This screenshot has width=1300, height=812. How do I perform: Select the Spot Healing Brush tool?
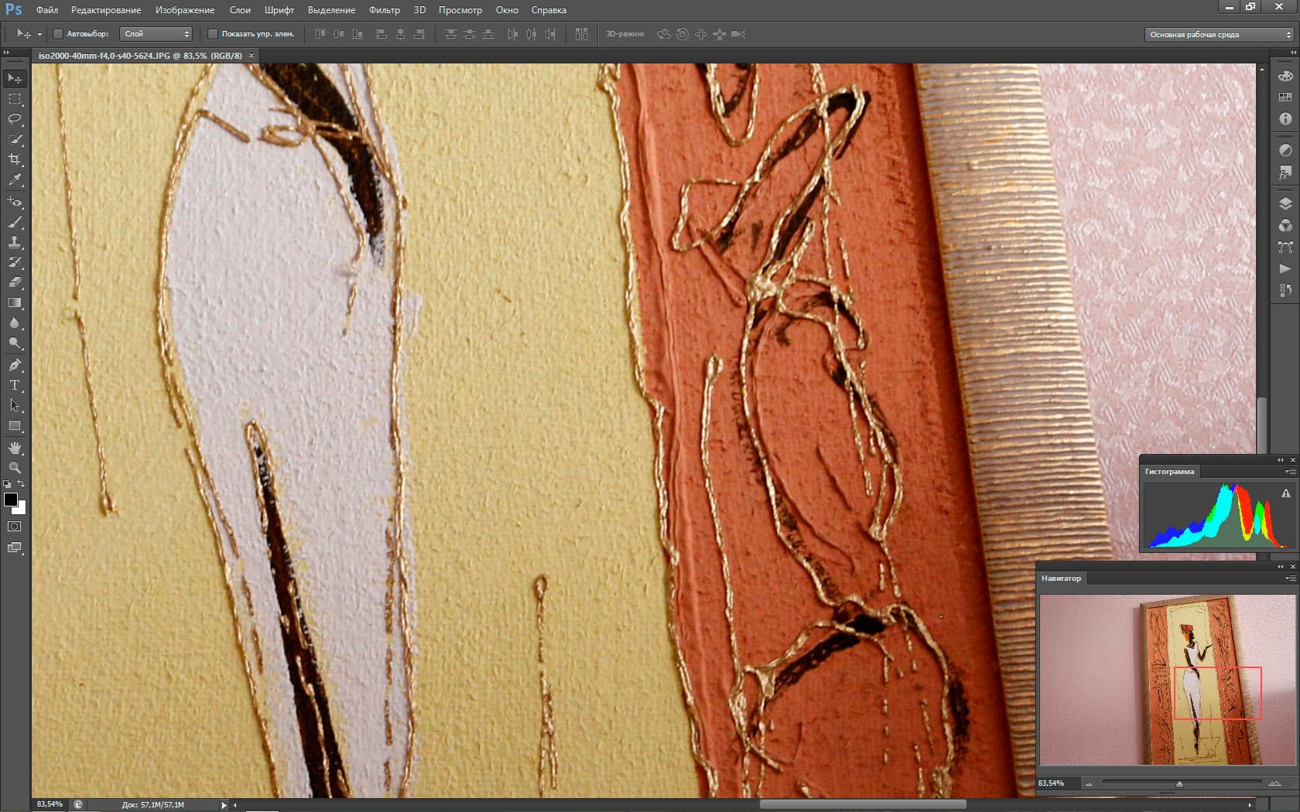[x=15, y=202]
